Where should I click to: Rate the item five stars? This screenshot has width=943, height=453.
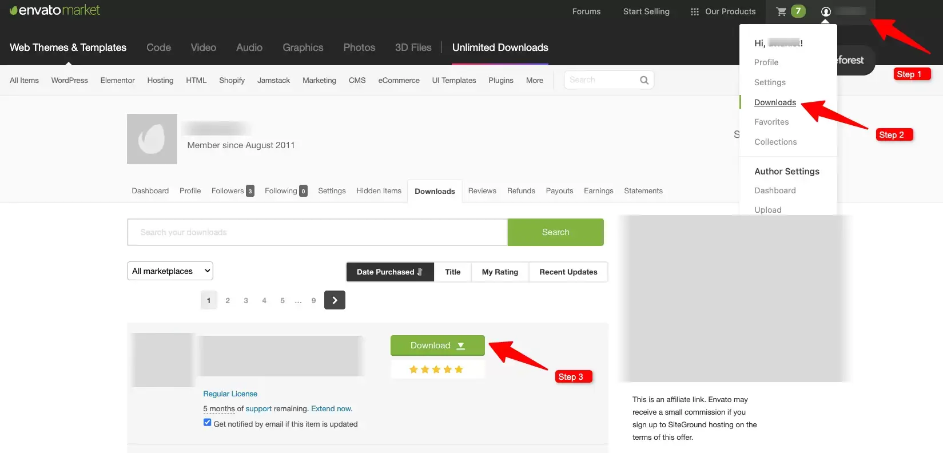(459, 369)
